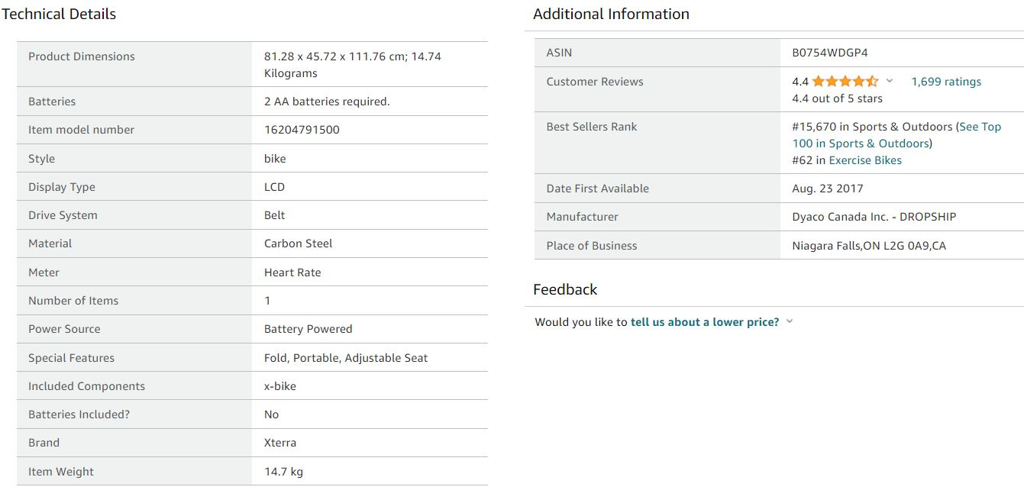Screen dimensions: 1024x503
Task: Click the Display Type value LCD
Action: 274,187
